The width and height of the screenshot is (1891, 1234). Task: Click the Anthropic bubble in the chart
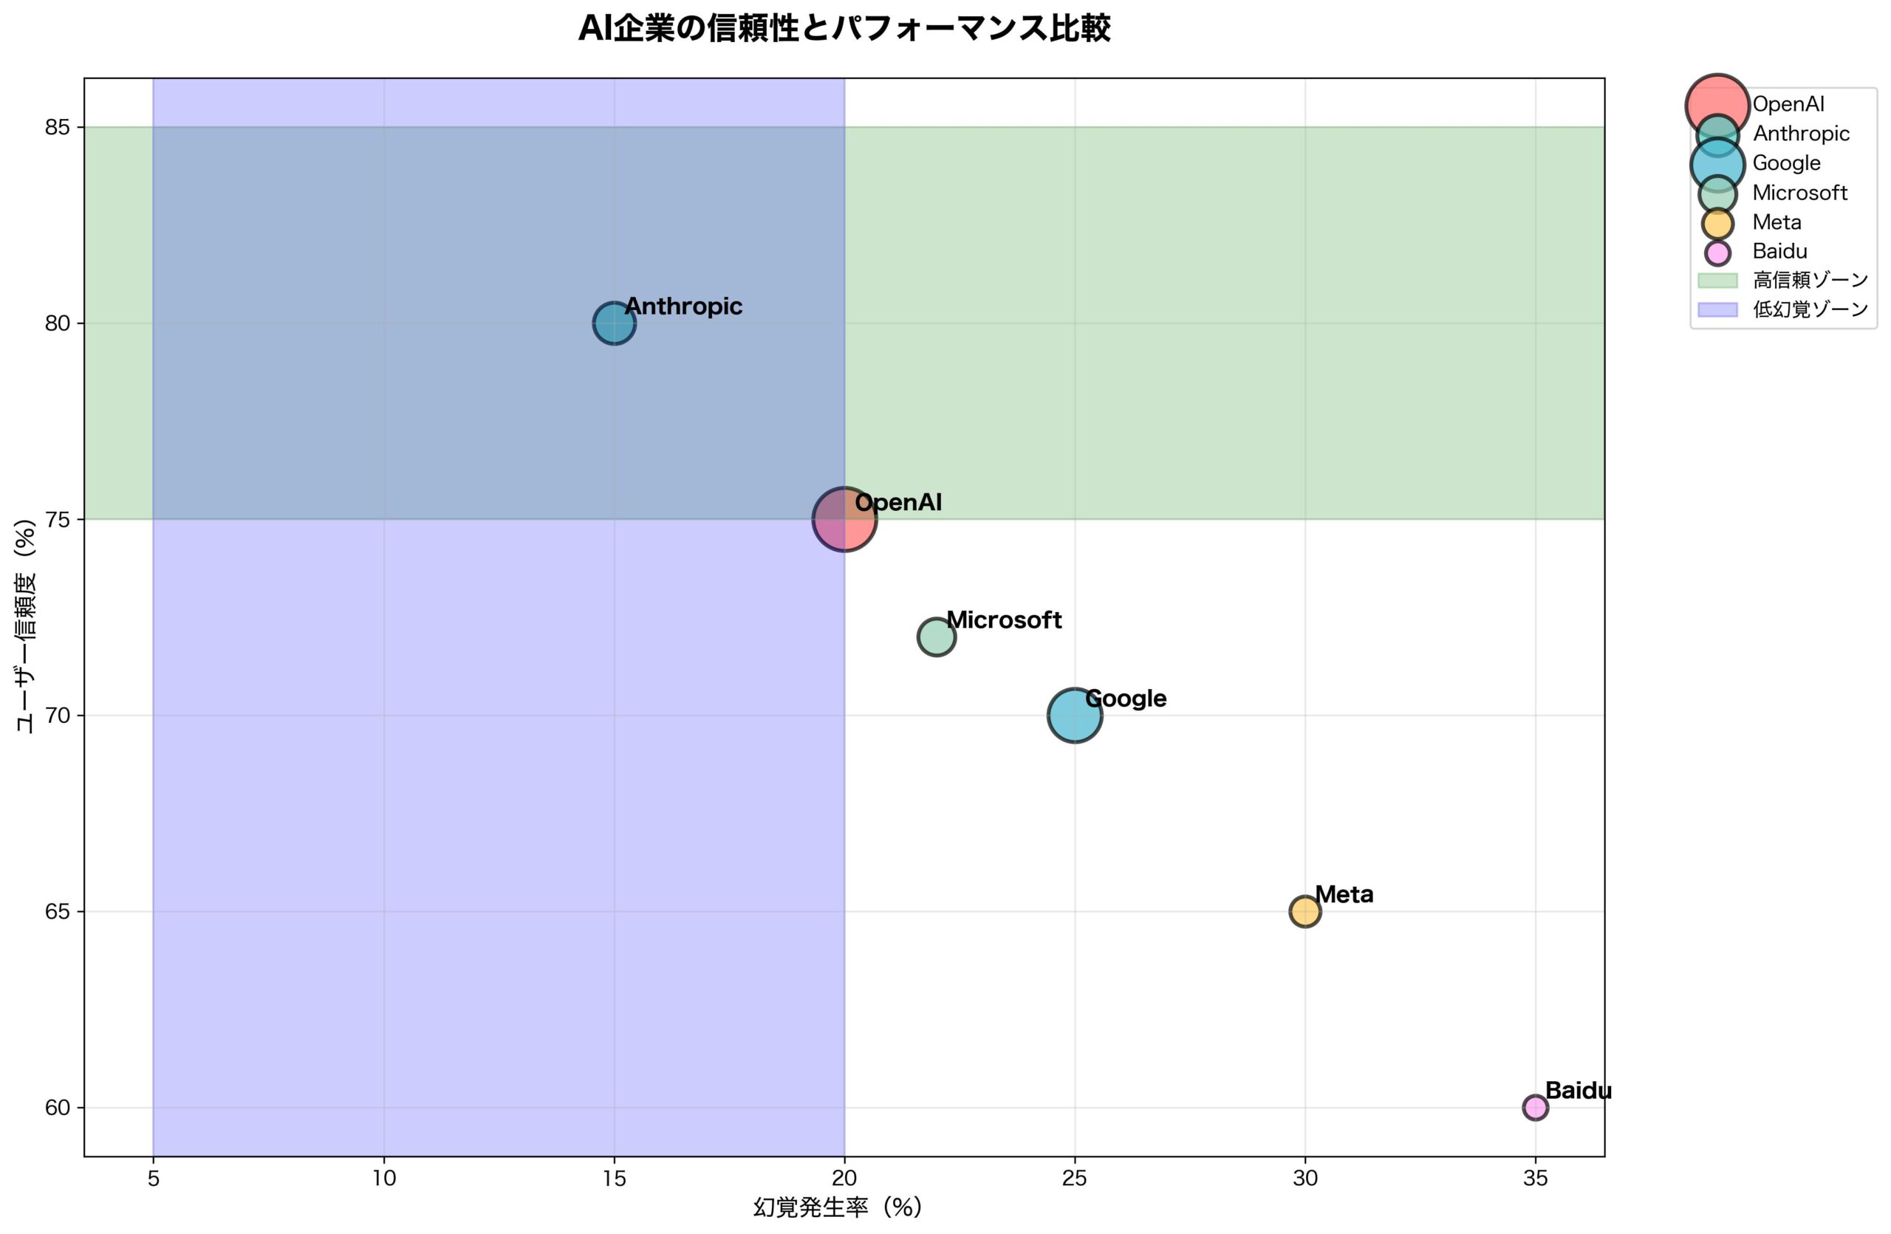tap(613, 323)
